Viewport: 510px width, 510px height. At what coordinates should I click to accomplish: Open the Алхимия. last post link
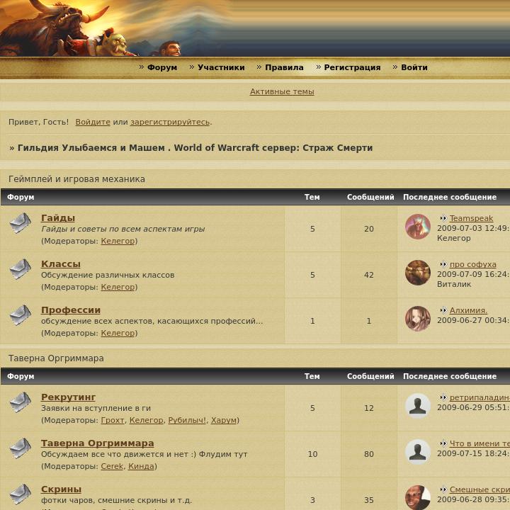468,311
